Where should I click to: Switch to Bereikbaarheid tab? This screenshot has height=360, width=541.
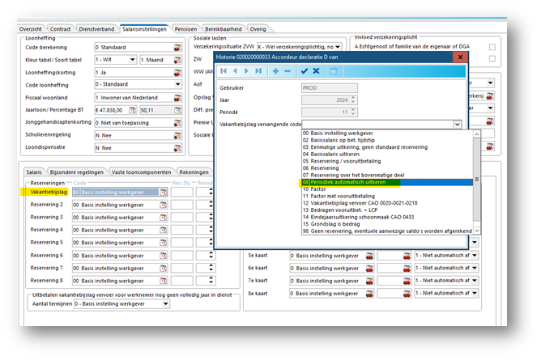(x=224, y=29)
